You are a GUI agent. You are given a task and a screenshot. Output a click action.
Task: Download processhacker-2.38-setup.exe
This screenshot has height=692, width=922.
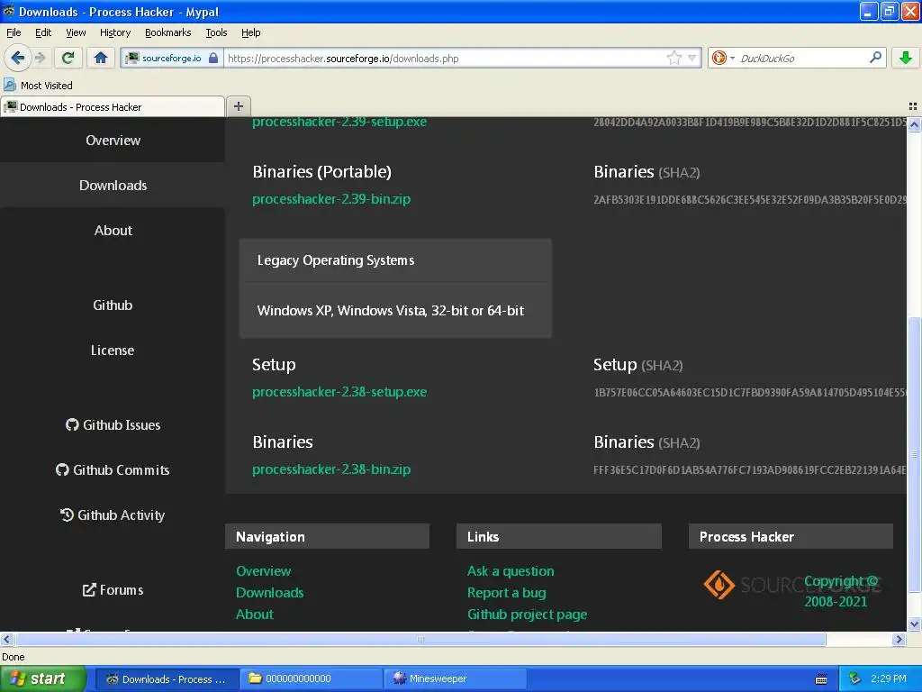339,392
